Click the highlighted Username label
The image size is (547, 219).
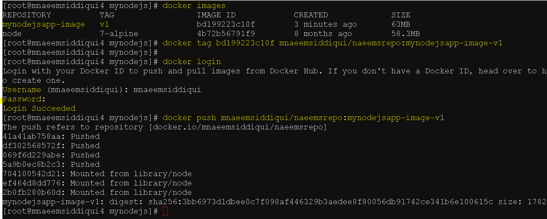click(x=22, y=90)
